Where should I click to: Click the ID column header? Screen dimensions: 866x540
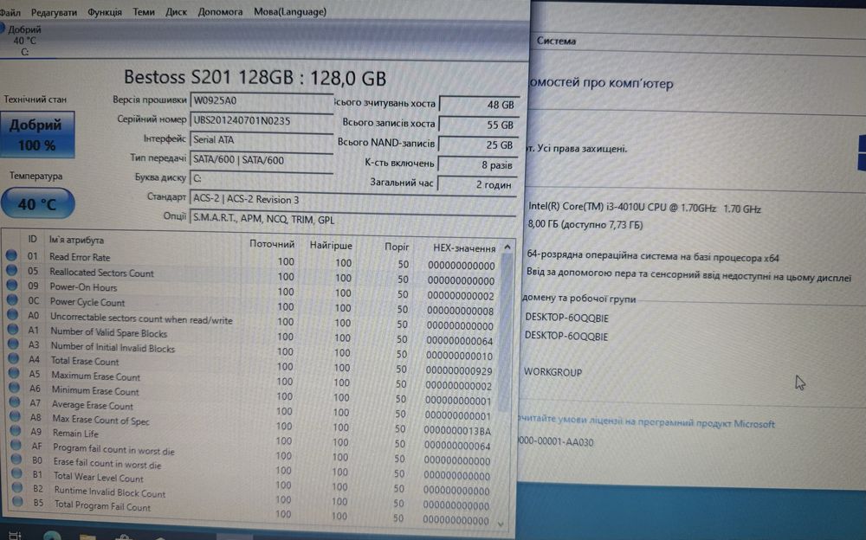tap(32, 239)
